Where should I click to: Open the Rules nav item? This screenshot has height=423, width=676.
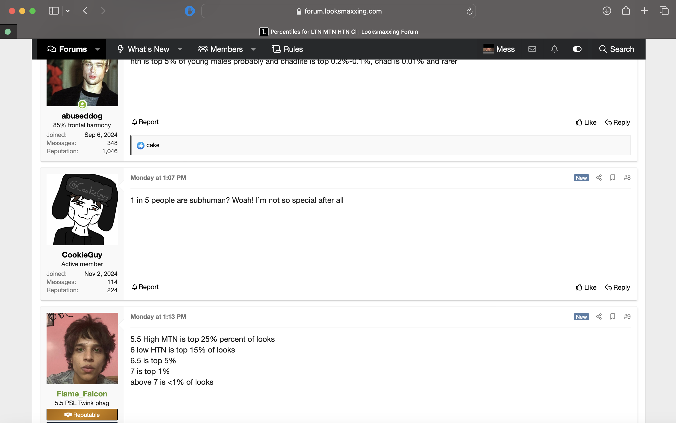coord(287,49)
